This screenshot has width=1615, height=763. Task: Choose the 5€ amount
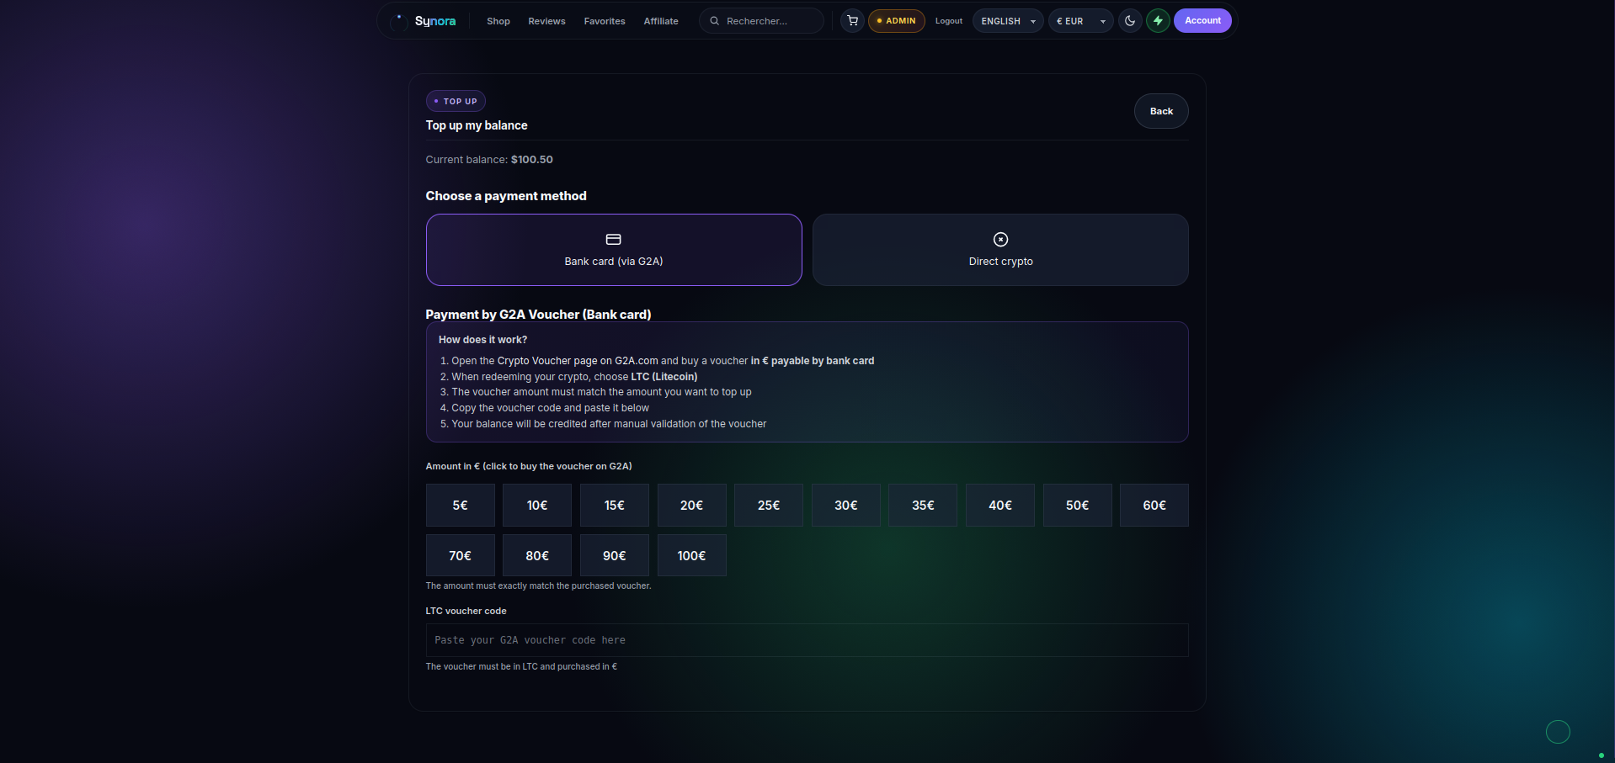460,506
